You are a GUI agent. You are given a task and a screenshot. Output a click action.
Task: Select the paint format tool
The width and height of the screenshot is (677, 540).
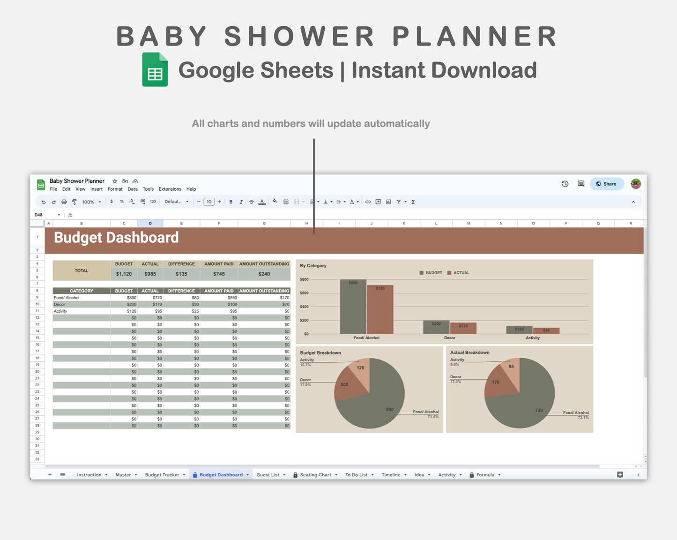(74, 202)
